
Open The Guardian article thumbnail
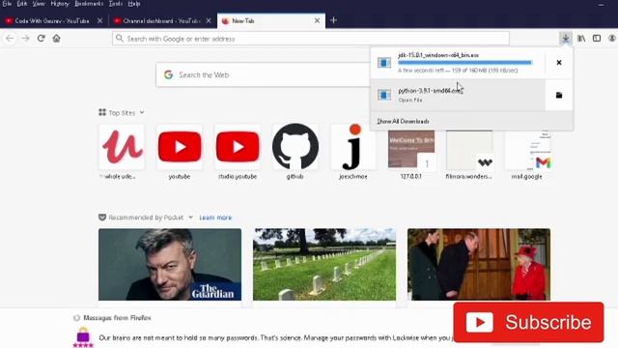coord(170,264)
